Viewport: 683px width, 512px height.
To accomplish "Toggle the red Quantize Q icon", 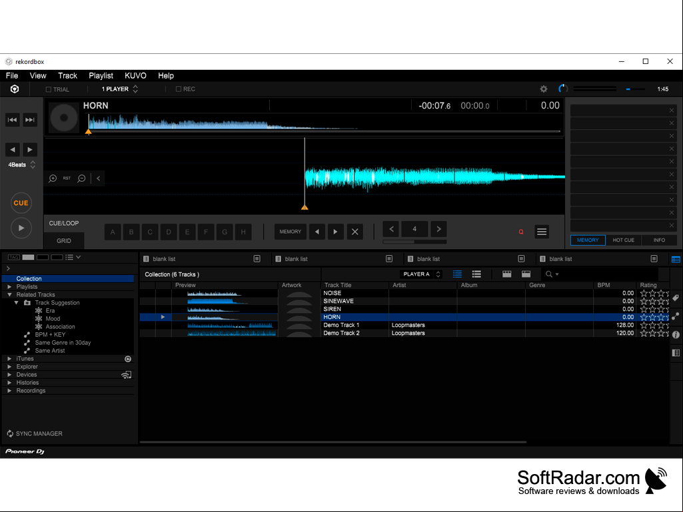I will 521,232.
